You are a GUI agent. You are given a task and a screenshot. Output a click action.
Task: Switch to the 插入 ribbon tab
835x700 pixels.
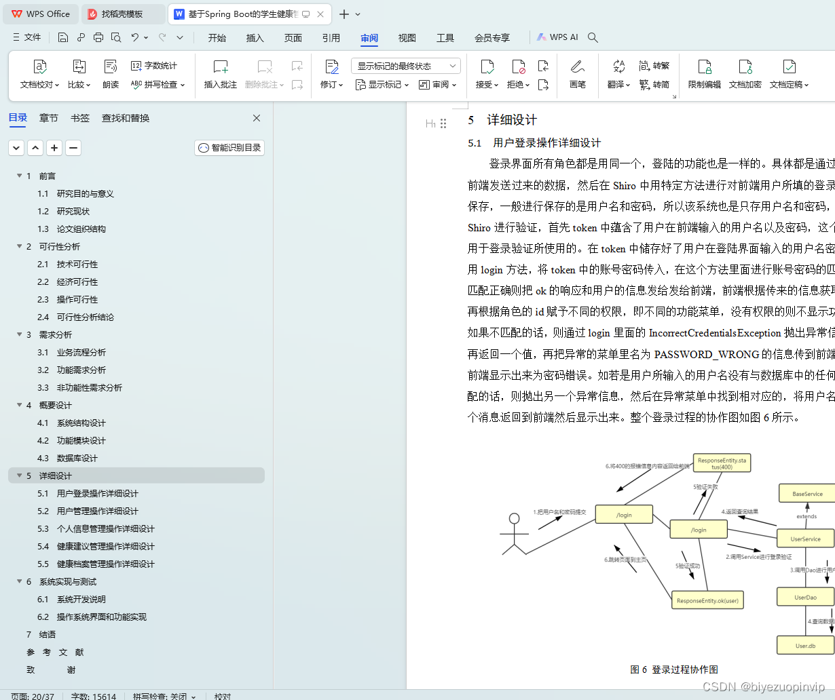255,38
